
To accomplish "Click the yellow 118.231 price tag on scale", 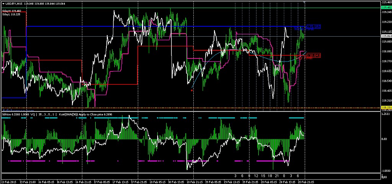I will [386, 108].
